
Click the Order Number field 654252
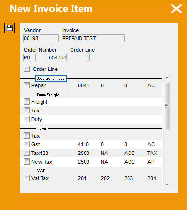[x=53, y=57]
